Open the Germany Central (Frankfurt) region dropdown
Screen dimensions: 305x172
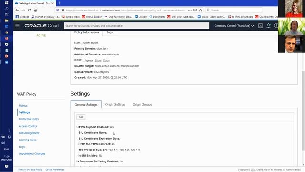(x=234, y=26)
